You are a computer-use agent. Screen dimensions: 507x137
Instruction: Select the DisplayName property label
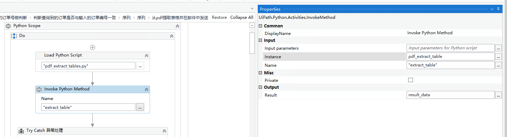coord(278,34)
